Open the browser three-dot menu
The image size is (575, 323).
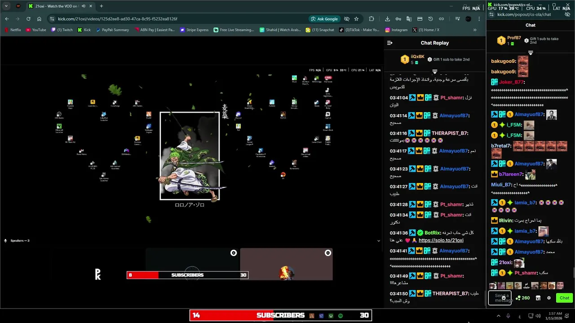[479, 19]
